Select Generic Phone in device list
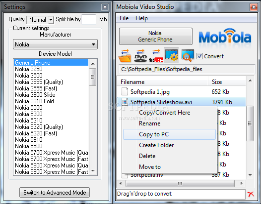 tap(51, 63)
